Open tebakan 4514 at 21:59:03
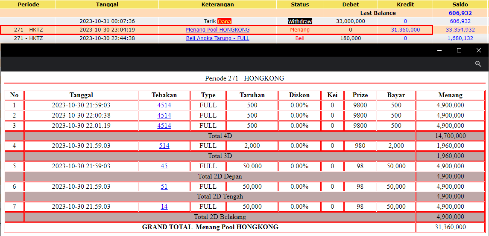489x236 pixels. [x=164, y=105]
